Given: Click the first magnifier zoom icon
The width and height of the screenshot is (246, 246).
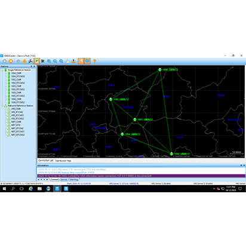Looking at the screenshot, I should (x=49, y=61).
